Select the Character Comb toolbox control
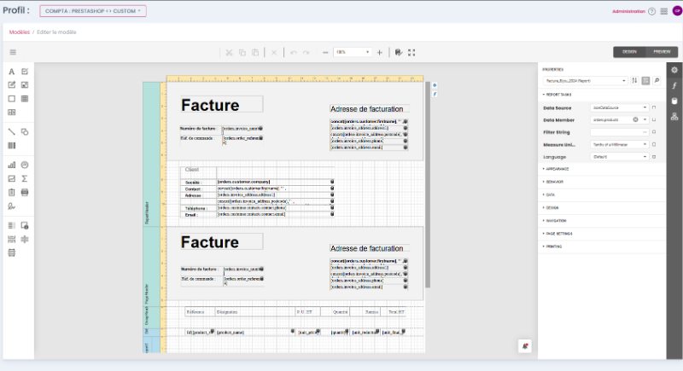Screen dimensions: 683x371 click(x=12, y=113)
